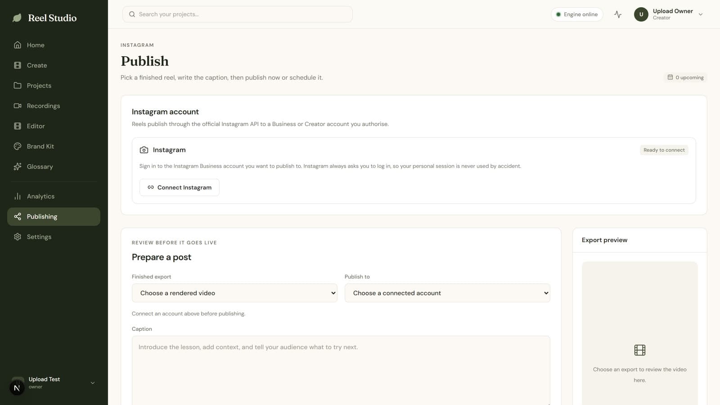This screenshot has height=405, width=720.
Task: Expand the Upload Test workspace switcher
Action: point(54,383)
